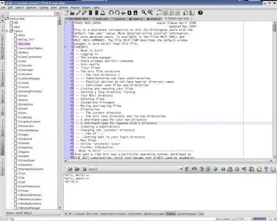Open the Plugins menu
Screen dimensions: 277x221
86,7
